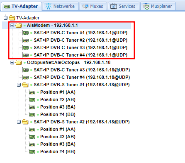Click card icon of Tuner #1 Position #1 (AA)

32,92
